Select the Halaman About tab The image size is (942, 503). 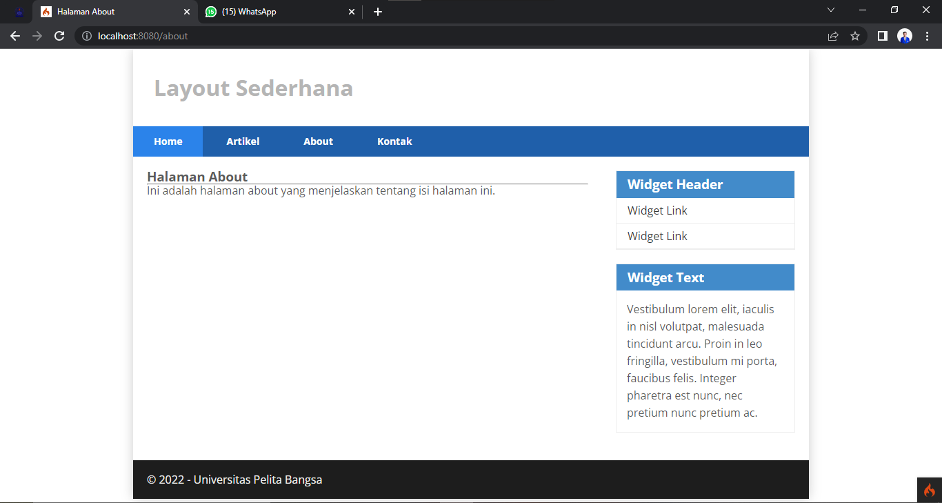coord(110,12)
